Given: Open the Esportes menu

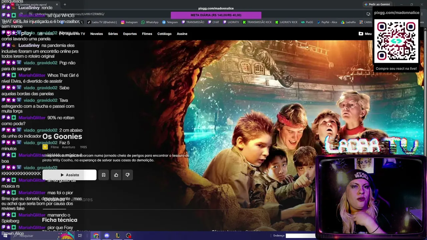Looking at the screenshot, I should pyautogui.click(x=130, y=34).
